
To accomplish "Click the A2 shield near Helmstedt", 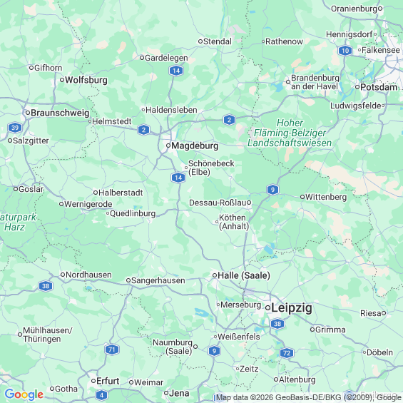I will pos(143,130).
